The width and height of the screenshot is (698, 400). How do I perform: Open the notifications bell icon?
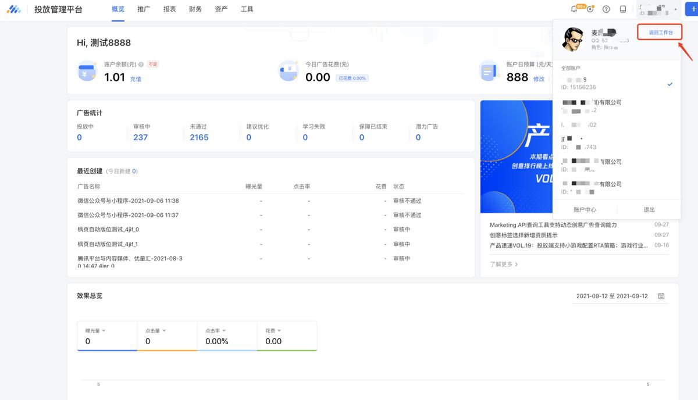(x=575, y=9)
